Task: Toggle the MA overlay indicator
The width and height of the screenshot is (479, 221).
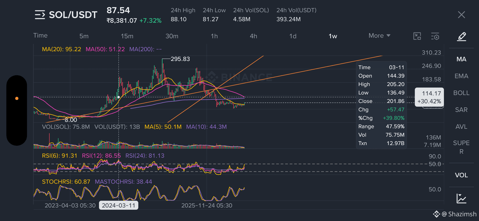Action: pos(461,59)
